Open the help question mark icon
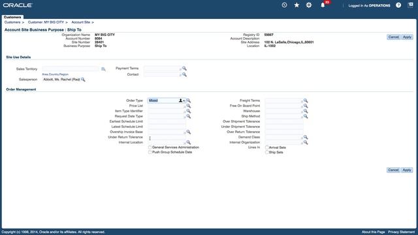Image resolution: width=418 pixels, height=235 pixels. tap(398, 5)
